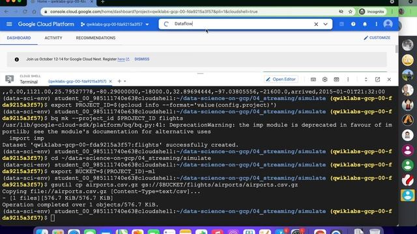Click the 'successfully created' dataset message line
Screen dimensions: 417x234
point(120,145)
